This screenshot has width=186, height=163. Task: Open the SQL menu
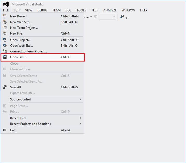click(69, 10)
